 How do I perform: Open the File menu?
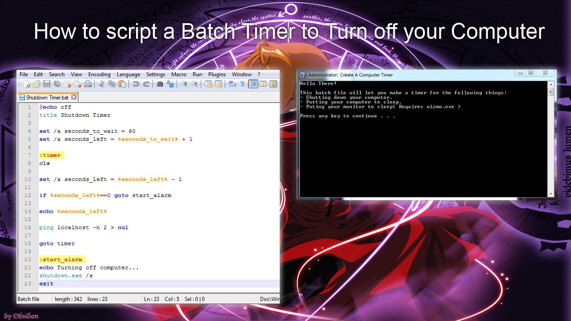(24, 74)
